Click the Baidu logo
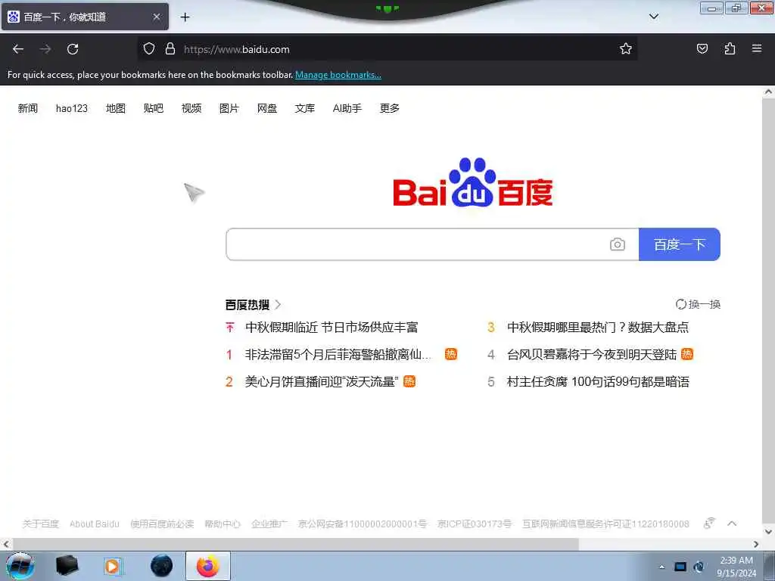 click(x=473, y=182)
